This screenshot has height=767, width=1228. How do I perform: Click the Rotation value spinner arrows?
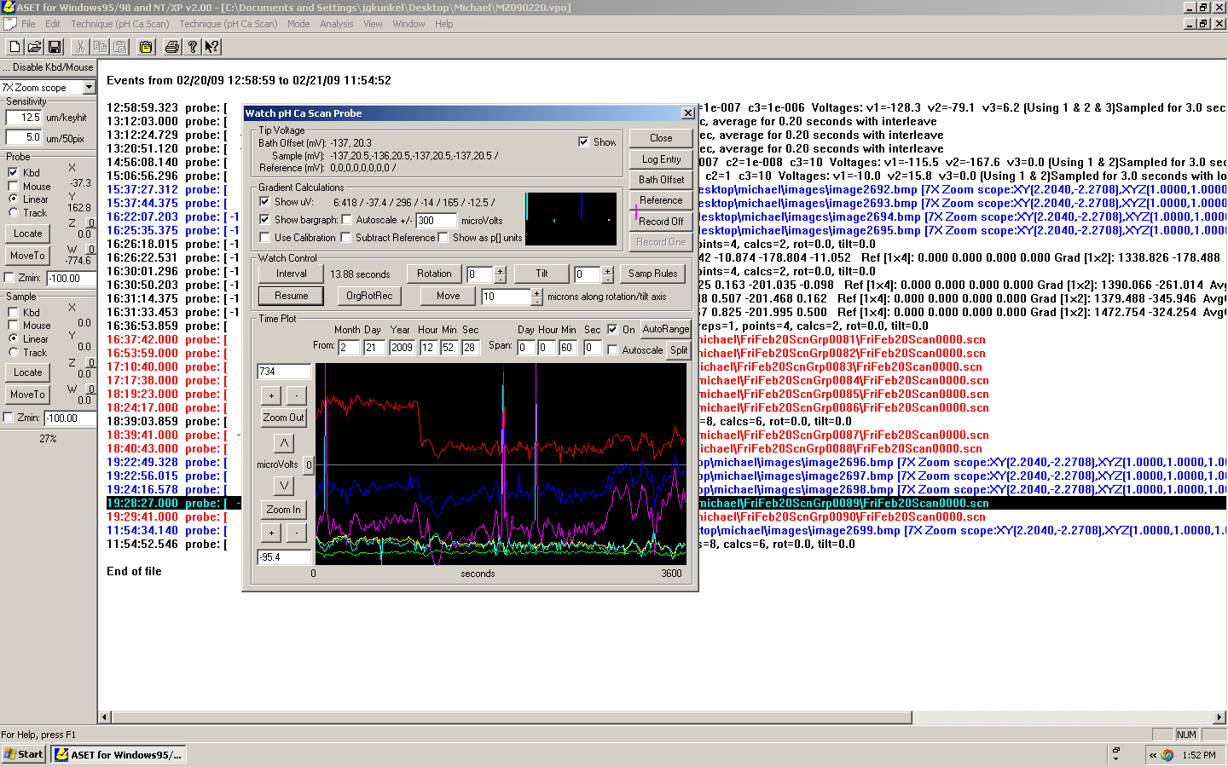pos(501,274)
